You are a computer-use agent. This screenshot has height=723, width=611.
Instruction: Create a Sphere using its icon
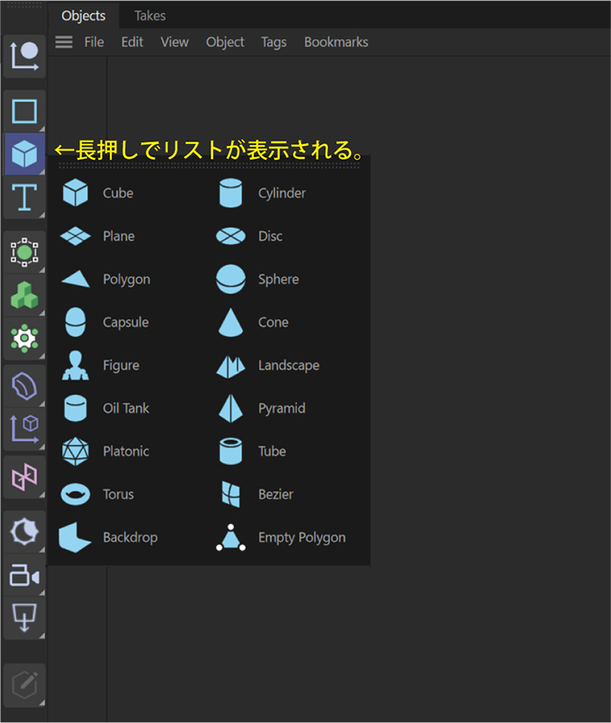230,279
